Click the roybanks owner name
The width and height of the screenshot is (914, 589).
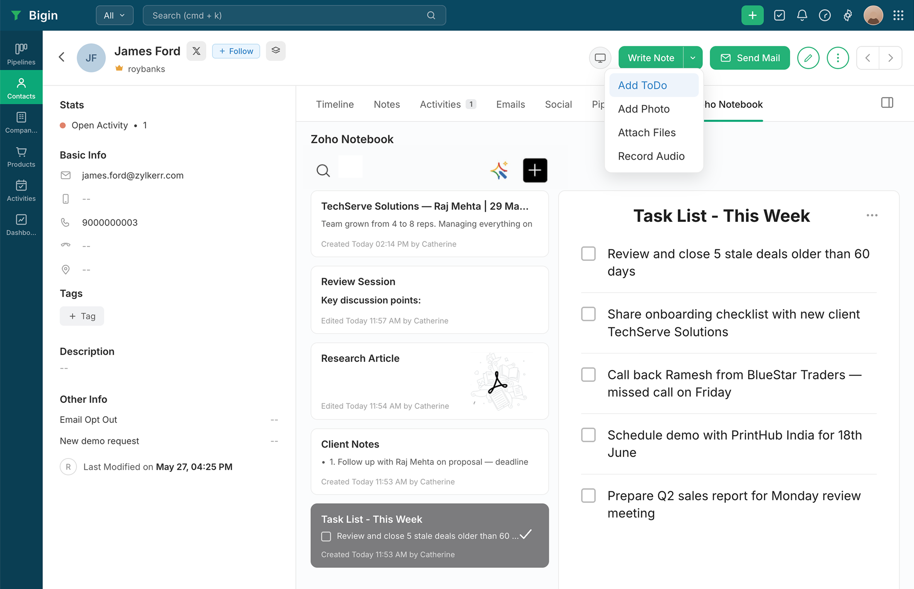(x=146, y=69)
